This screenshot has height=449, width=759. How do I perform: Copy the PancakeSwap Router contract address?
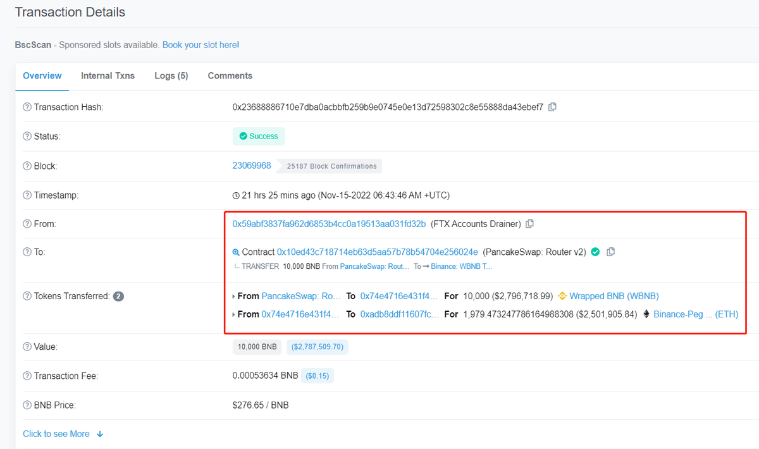point(610,252)
